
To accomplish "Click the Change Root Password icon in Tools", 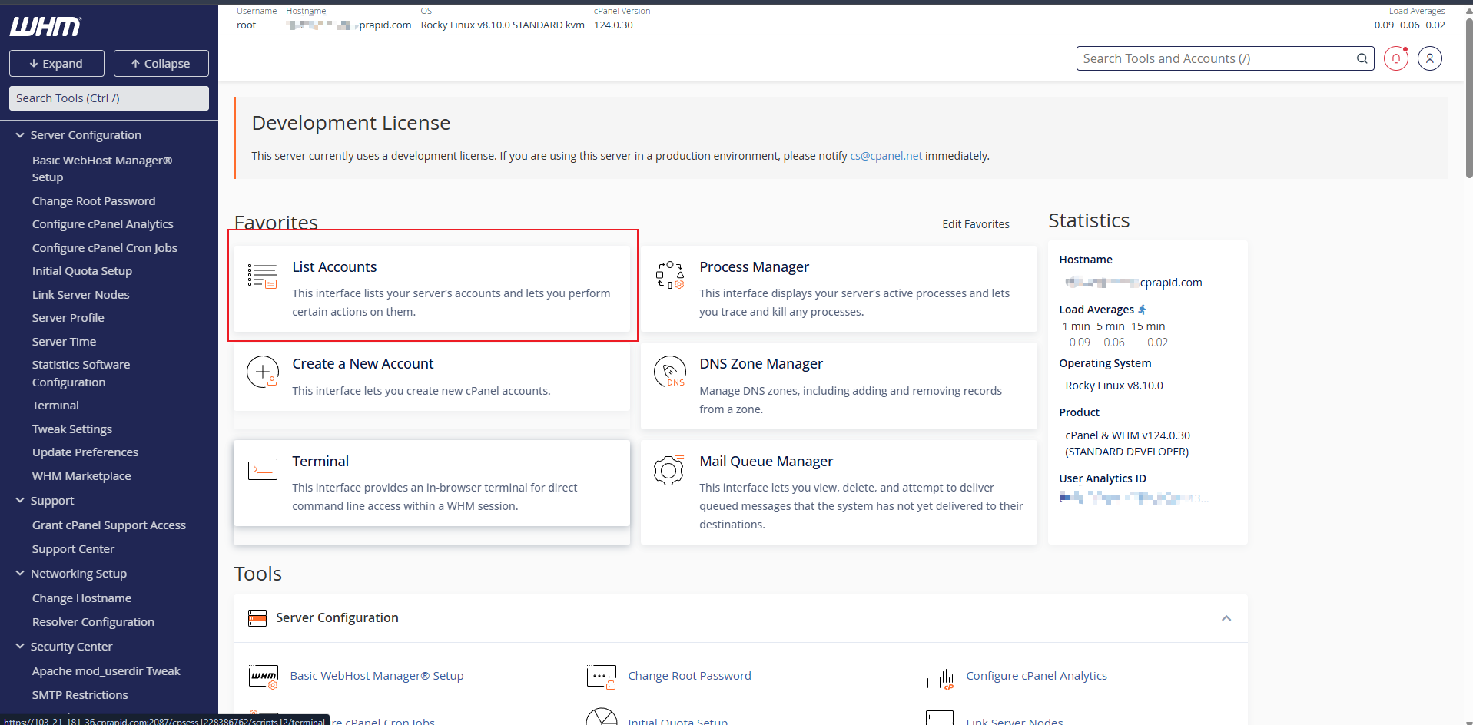I will (601, 677).
